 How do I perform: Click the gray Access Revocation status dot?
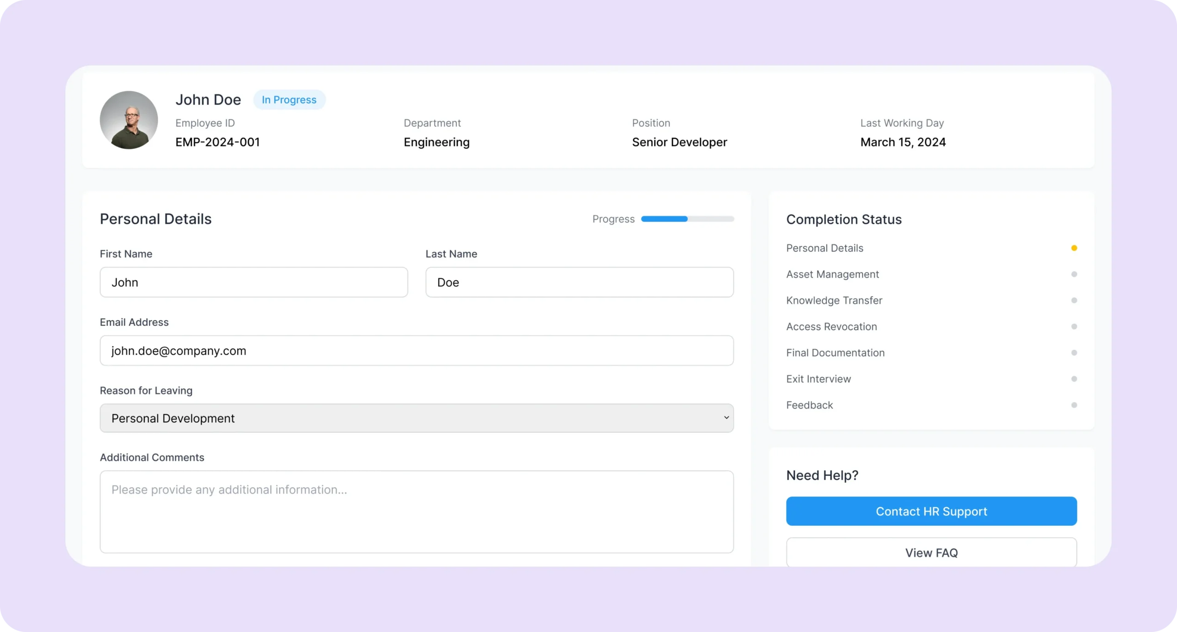[x=1074, y=327]
